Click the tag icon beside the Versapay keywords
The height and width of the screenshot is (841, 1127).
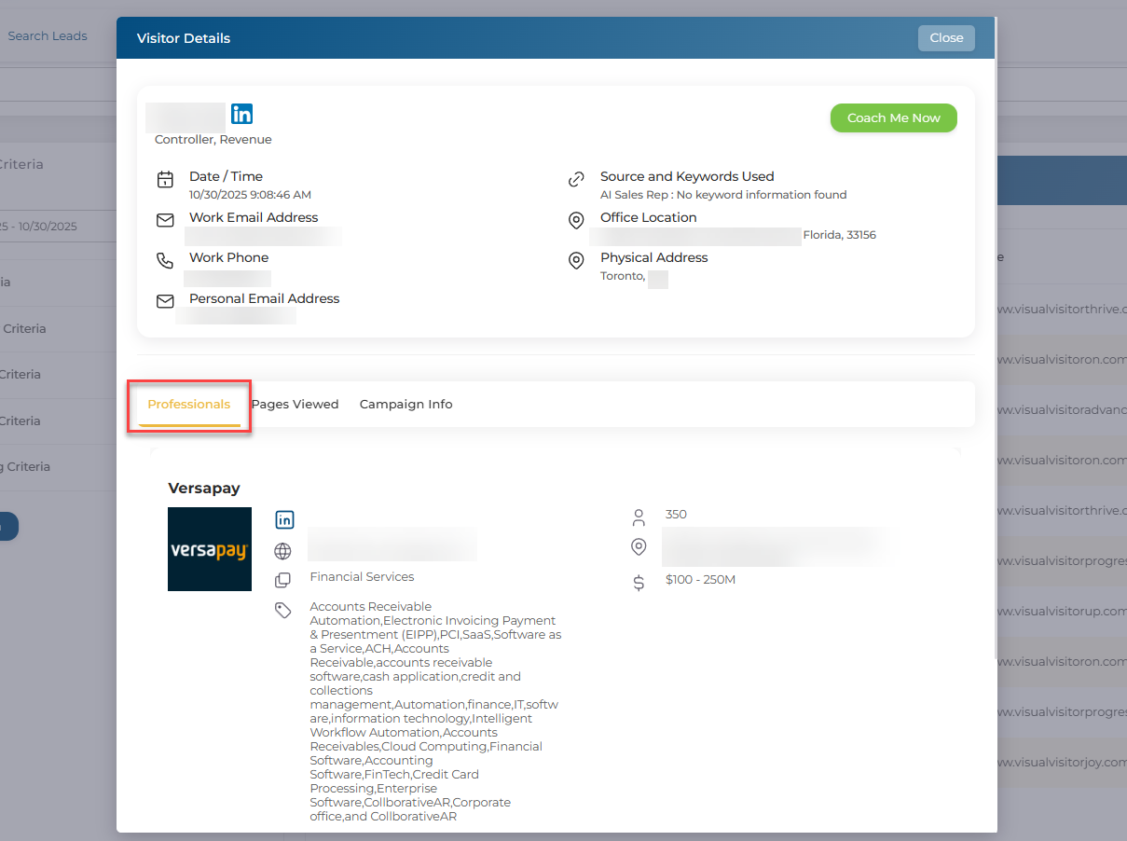tap(283, 610)
